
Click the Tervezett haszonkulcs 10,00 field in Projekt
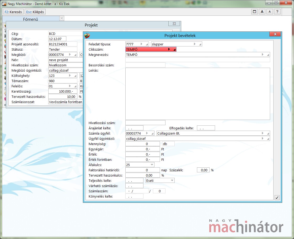(63, 97)
